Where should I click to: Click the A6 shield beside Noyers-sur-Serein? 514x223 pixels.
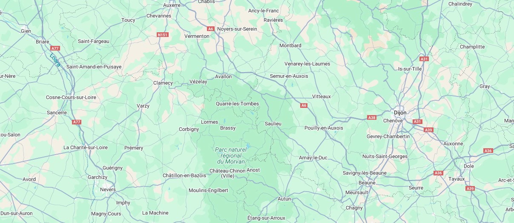point(210,29)
